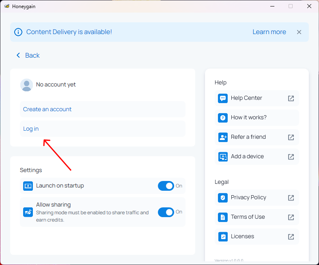Click Create an account
Screen dimensions: 319x265
(x=103, y=109)
